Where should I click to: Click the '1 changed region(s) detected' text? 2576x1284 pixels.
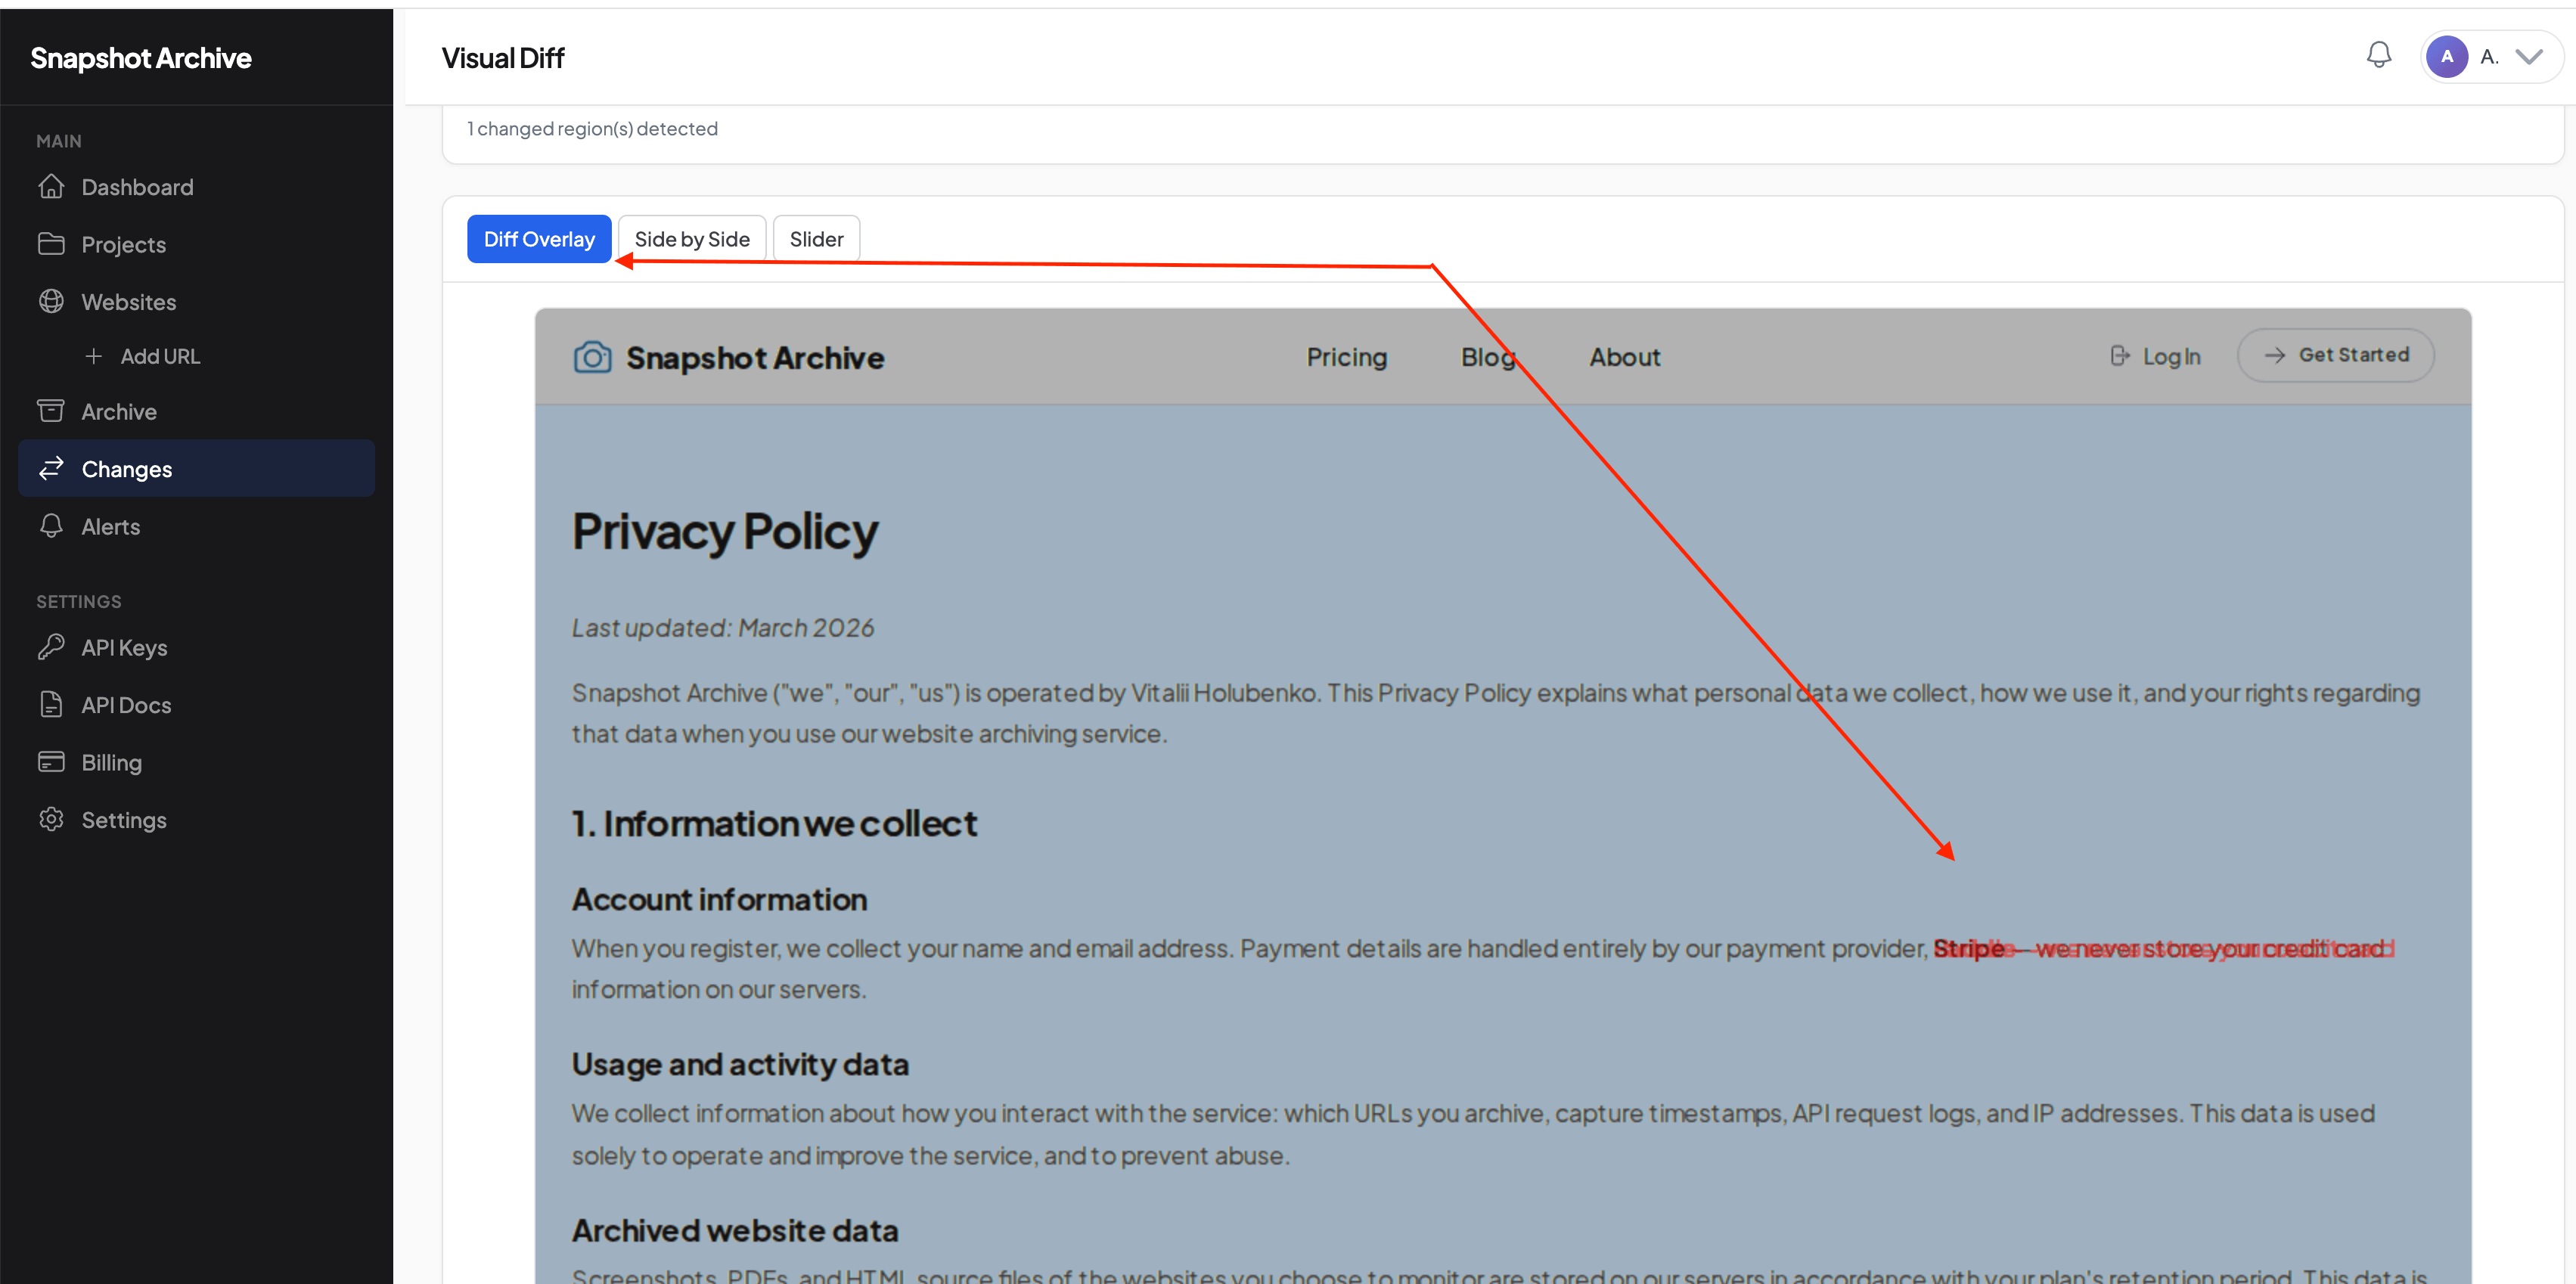tap(592, 128)
